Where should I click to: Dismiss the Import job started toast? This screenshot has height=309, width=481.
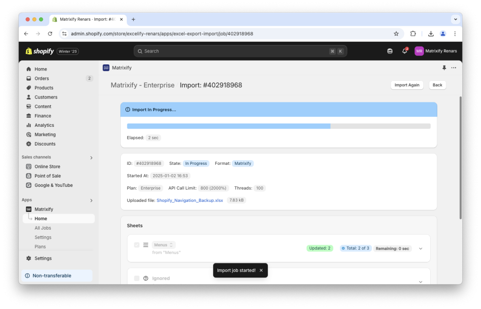coord(261,270)
